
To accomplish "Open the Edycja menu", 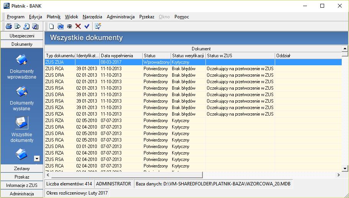I will (x=36, y=17).
